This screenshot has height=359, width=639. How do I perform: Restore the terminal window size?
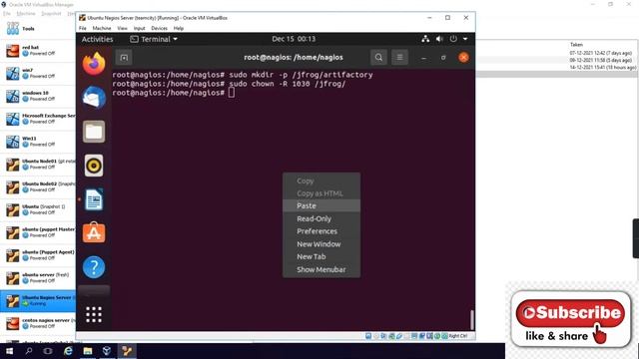click(x=443, y=58)
